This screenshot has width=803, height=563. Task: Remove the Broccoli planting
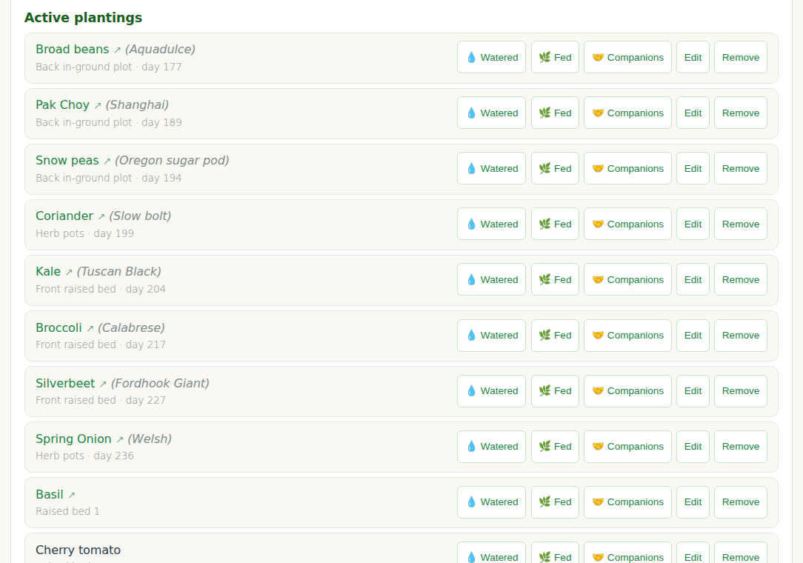point(741,336)
